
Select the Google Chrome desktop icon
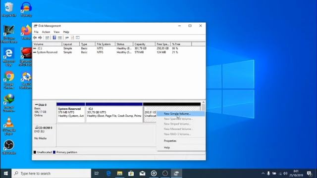9,80
